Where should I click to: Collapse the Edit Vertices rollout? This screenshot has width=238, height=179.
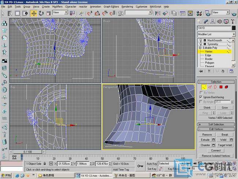click(x=216, y=129)
